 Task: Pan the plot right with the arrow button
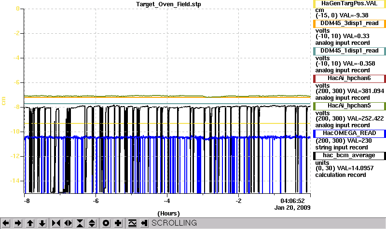(x=18, y=223)
